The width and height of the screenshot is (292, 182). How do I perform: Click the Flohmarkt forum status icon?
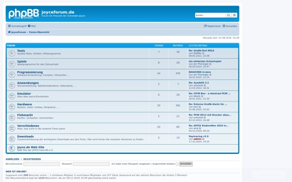coord(12,118)
